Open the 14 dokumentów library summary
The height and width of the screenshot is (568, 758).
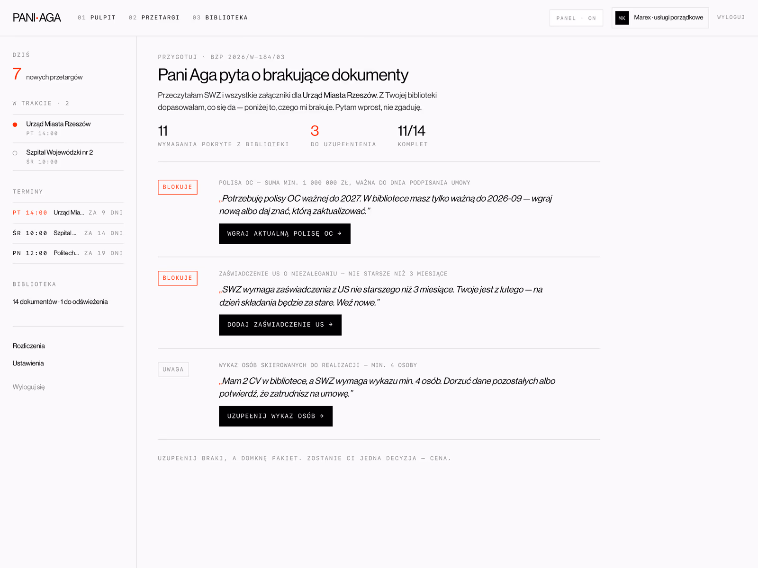[x=60, y=302]
